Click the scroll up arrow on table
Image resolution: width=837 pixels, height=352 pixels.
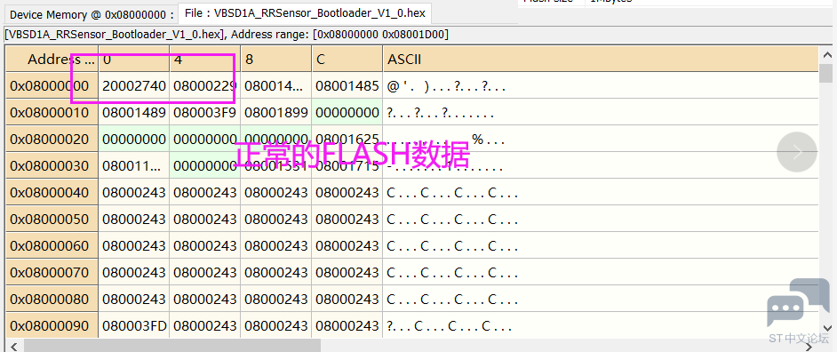point(827,54)
